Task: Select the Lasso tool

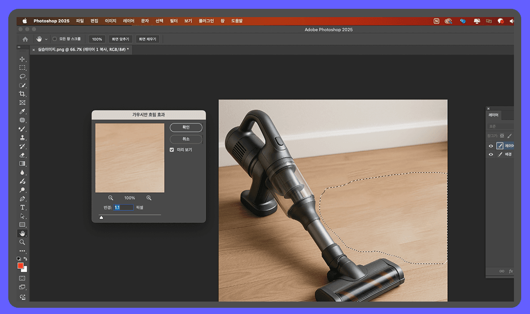Action: [22, 77]
